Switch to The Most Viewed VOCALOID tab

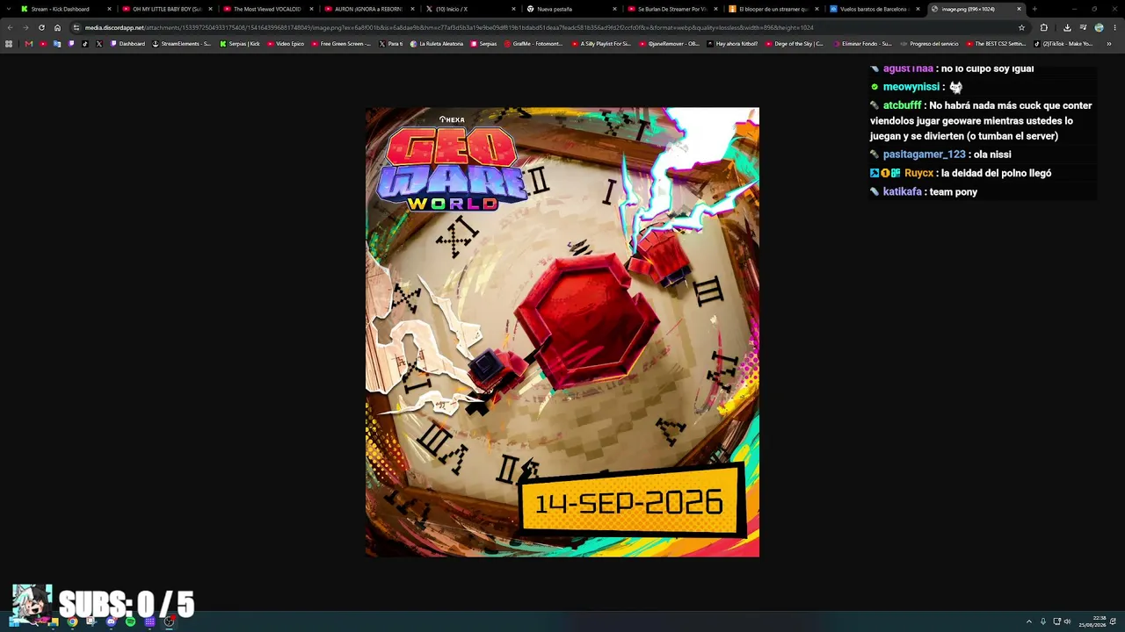pyautogui.click(x=267, y=9)
